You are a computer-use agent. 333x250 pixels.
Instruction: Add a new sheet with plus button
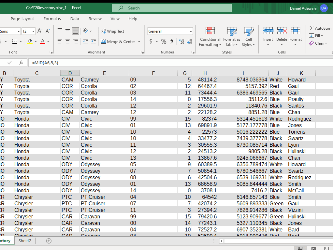(x=49, y=241)
